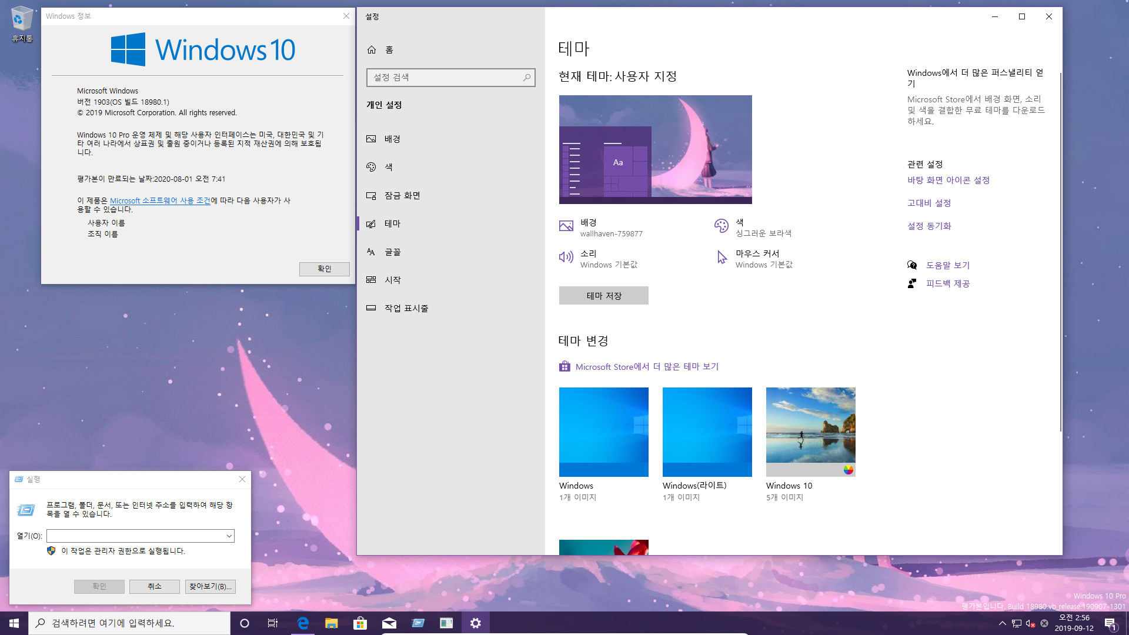Open 바탕 화면 아이콘 설정 link
The height and width of the screenshot is (635, 1129).
[948, 181]
